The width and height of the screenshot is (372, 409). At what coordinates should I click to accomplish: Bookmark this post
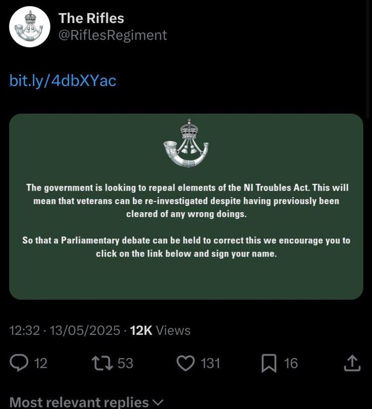point(269,363)
